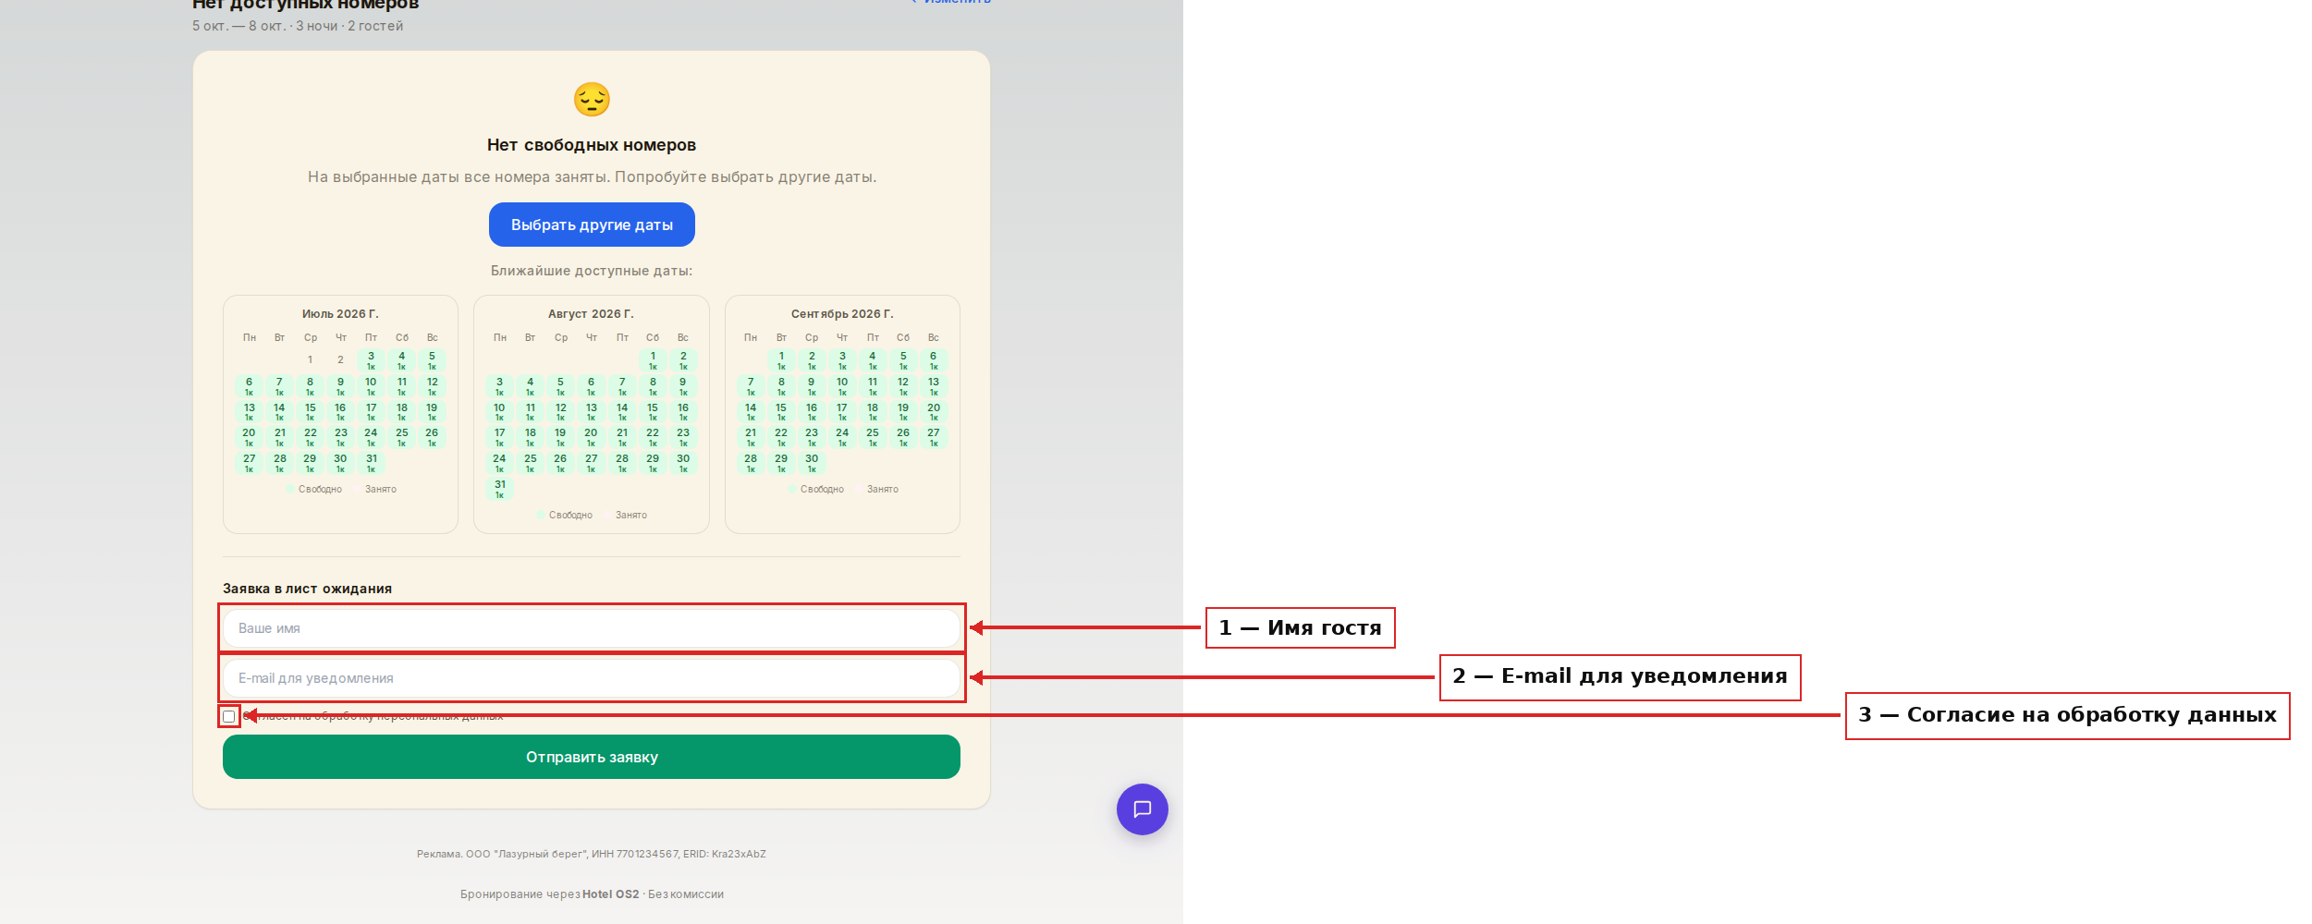Tick the personal data consent checkbox
2312x924 pixels.
pos(229,716)
